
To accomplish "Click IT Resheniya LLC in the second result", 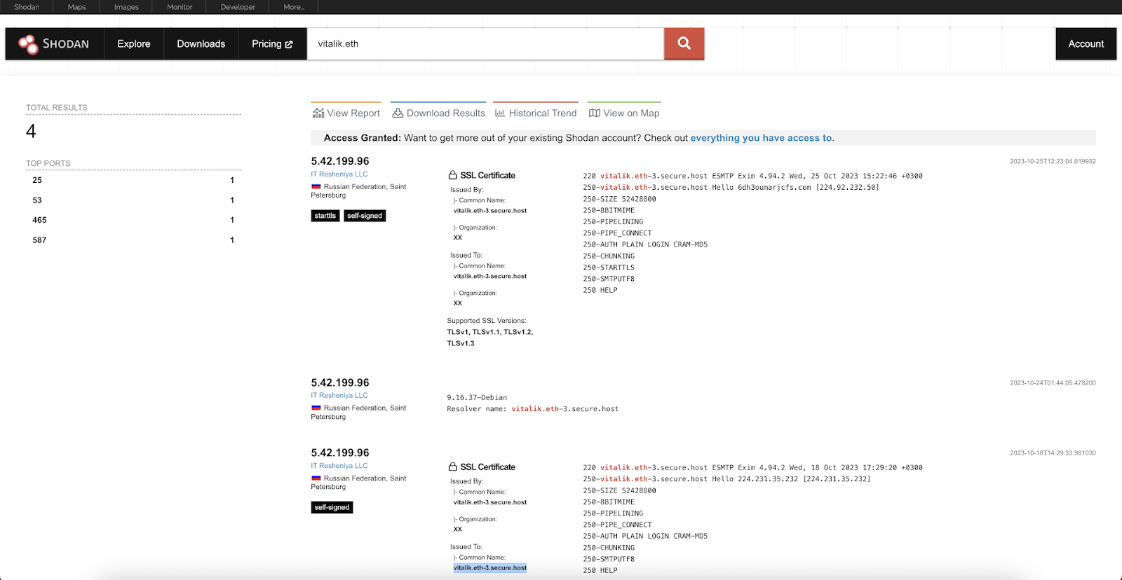I will tap(339, 395).
